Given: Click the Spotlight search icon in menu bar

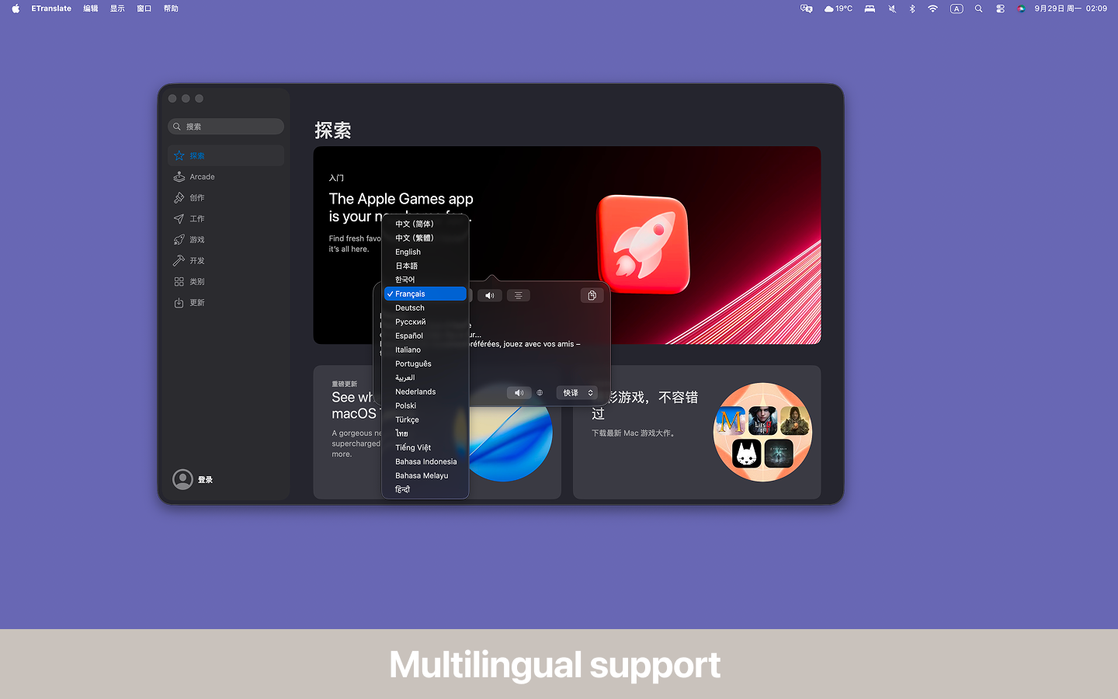Looking at the screenshot, I should point(979,9).
